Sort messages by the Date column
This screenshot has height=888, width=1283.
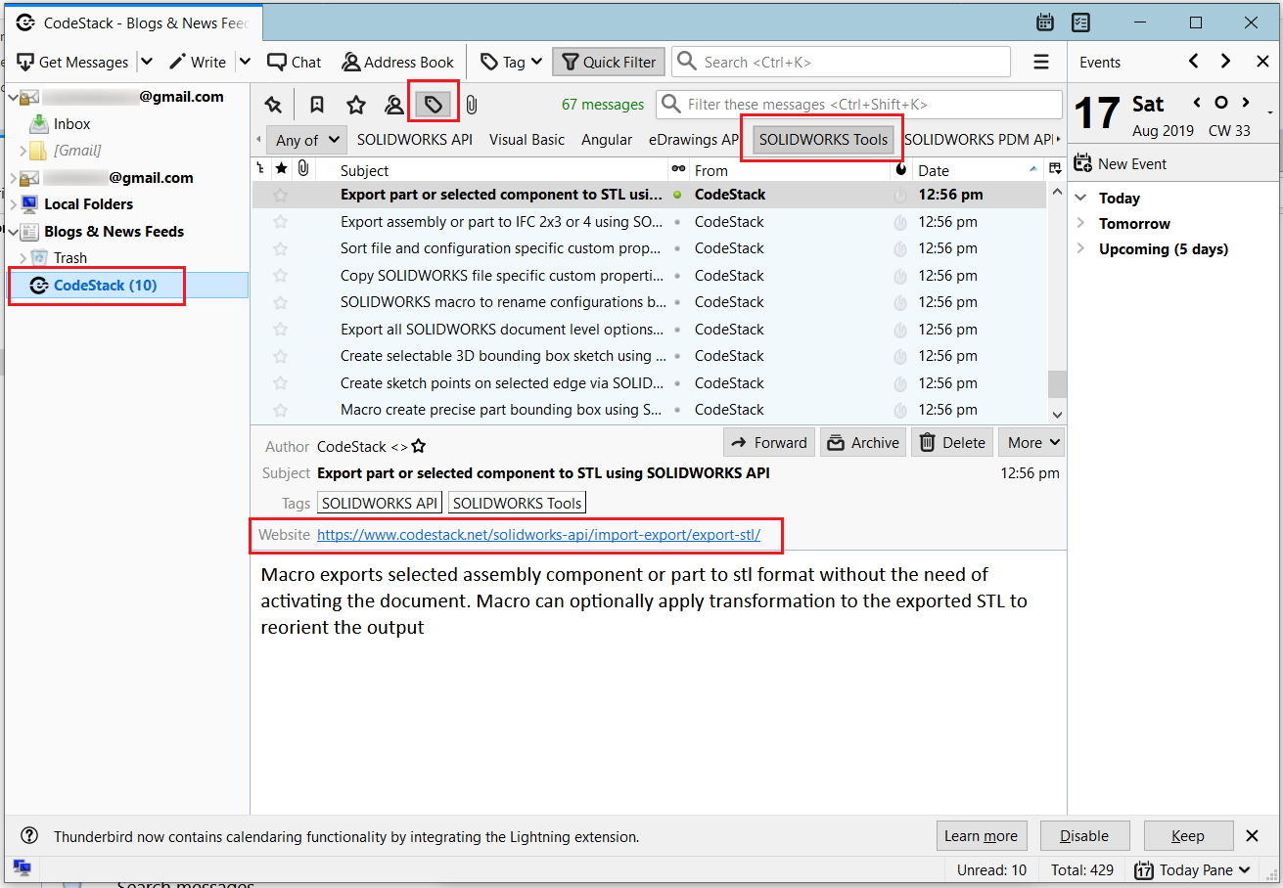[979, 170]
